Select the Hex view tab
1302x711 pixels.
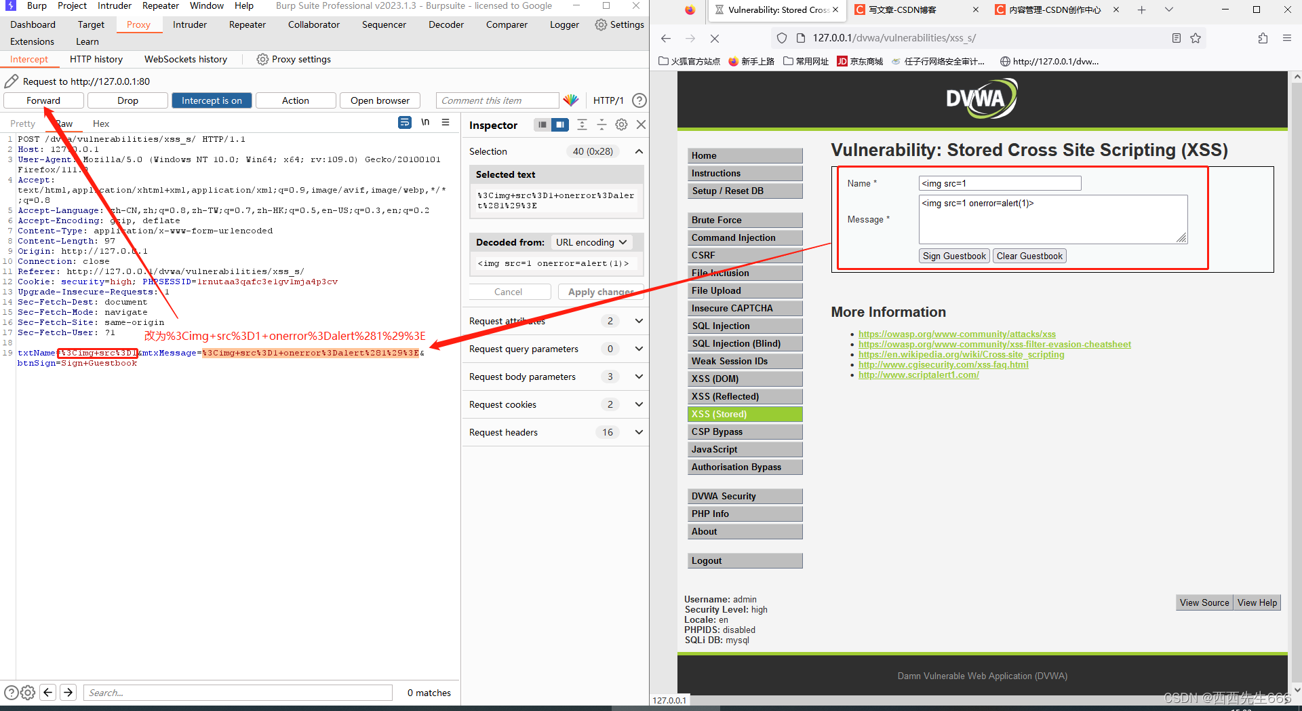pos(101,123)
